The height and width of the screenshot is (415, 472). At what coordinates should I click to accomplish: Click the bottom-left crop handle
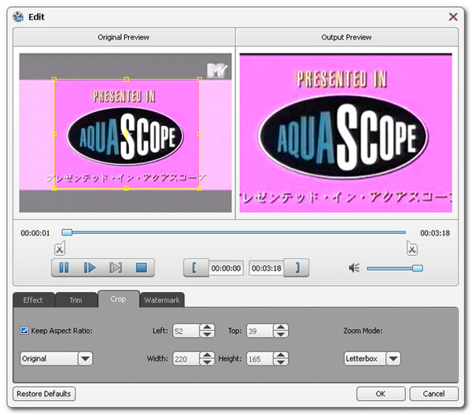click(54, 188)
